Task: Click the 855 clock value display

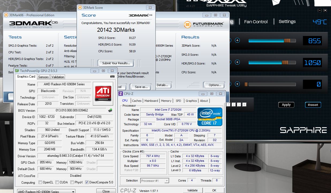Action: click(x=312, y=41)
